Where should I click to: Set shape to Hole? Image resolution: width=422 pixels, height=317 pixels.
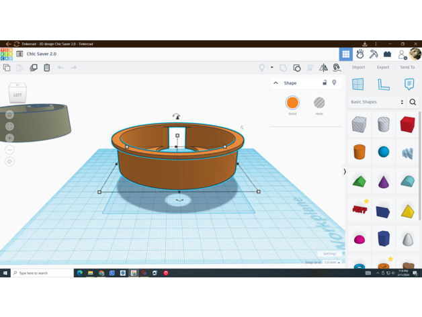(319, 103)
